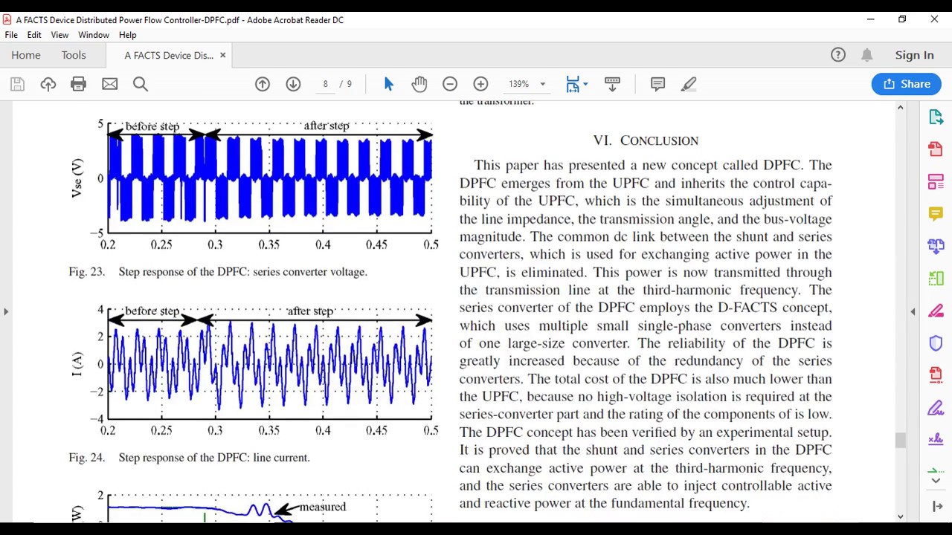The width and height of the screenshot is (952, 535).
Task: Open Help question mark icon
Action: tap(838, 55)
